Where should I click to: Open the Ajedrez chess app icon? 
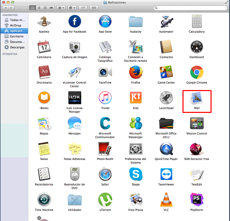(44, 22)
